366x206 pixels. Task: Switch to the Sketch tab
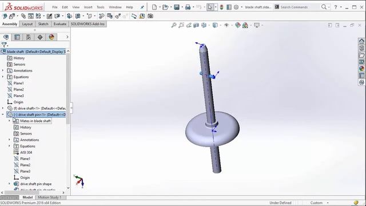43,24
